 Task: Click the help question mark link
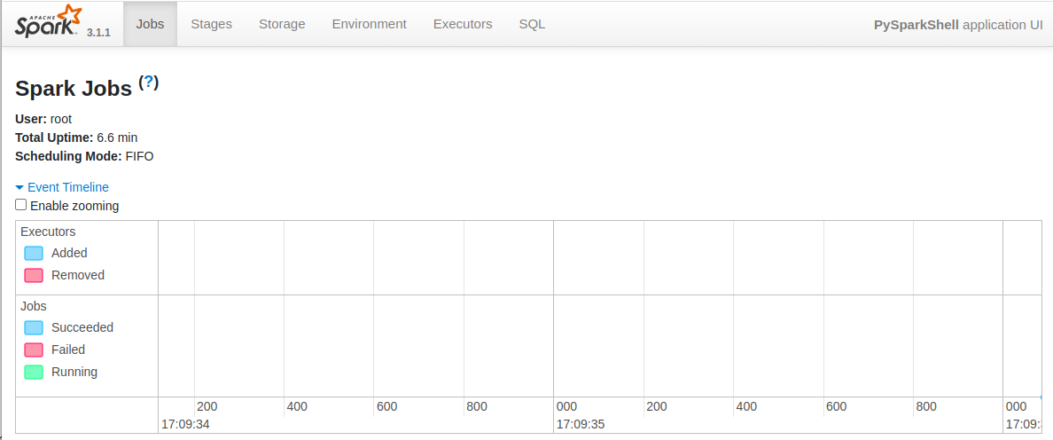[149, 82]
